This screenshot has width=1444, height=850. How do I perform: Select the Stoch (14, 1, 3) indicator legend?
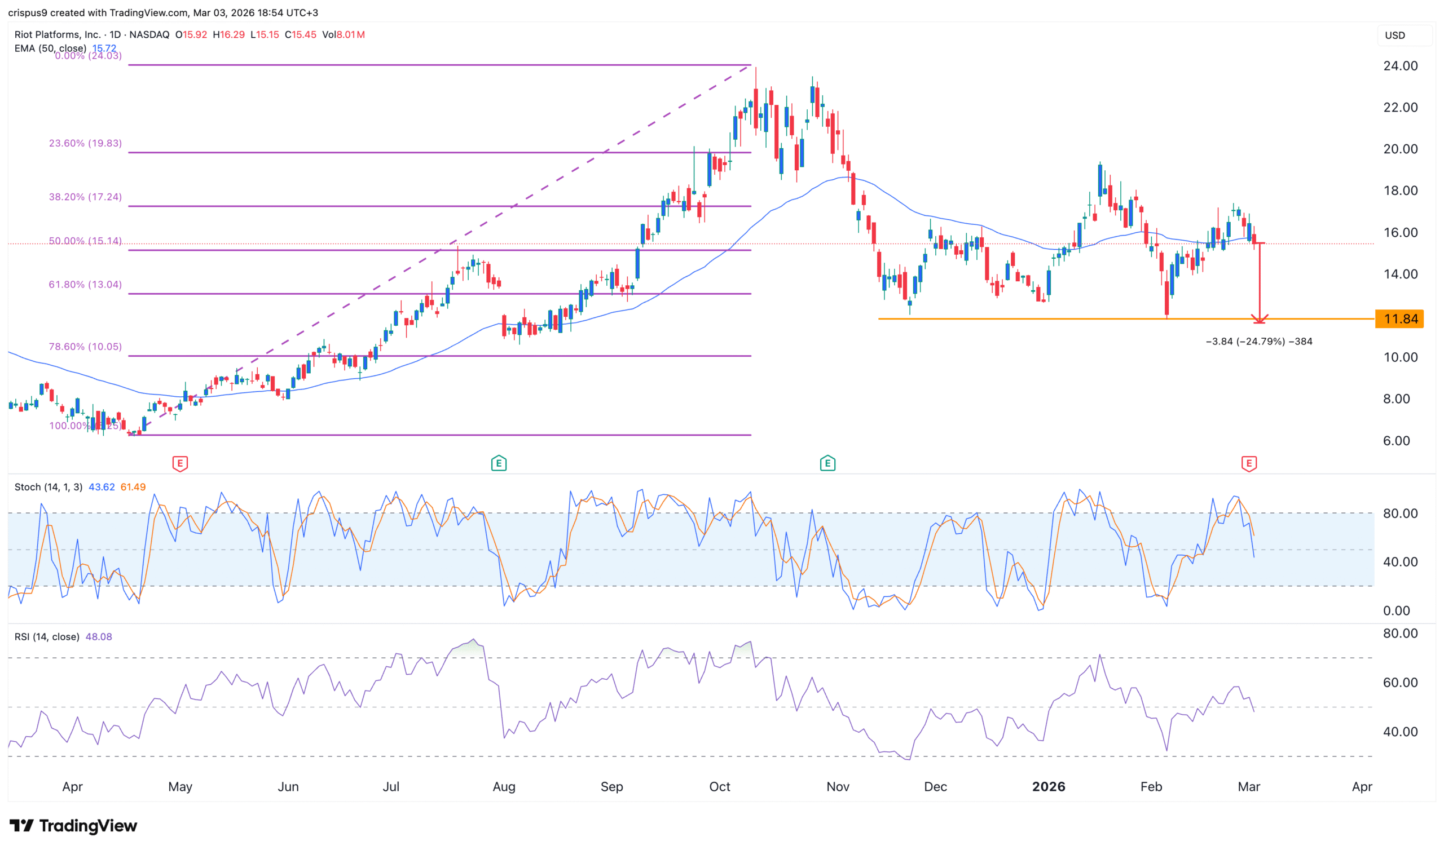pos(48,487)
